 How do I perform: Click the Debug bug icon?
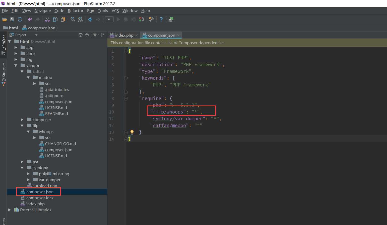[126, 19]
